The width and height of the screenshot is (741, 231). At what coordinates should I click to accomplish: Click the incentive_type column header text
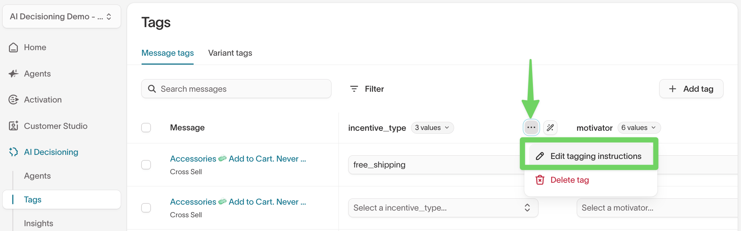pos(377,128)
